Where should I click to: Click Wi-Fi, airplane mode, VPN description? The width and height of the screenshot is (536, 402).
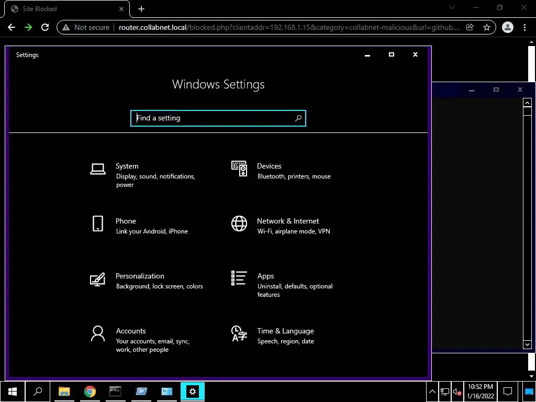click(294, 231)
